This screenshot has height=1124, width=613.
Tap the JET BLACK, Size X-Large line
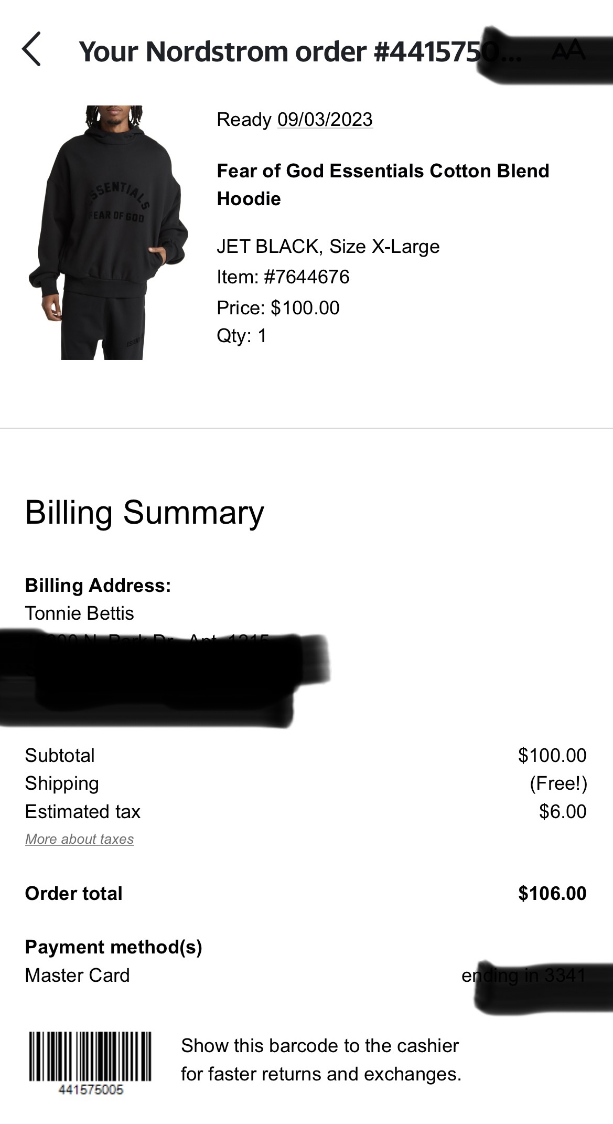click(x=328, y=246)
